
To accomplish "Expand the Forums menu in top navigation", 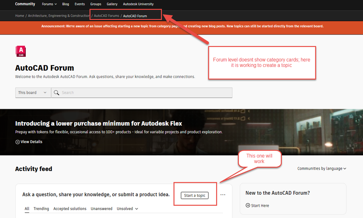I will (x=49, y=4).
